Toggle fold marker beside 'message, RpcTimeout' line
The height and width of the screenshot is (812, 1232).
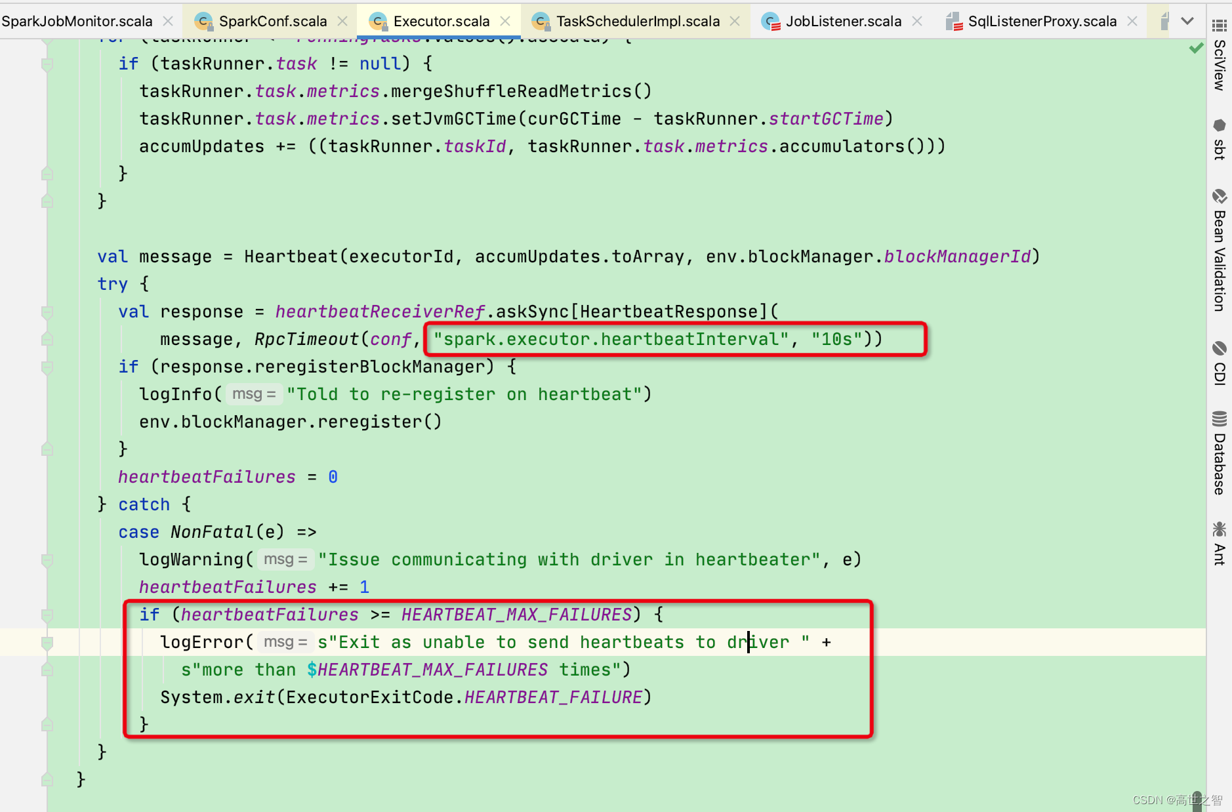click(47, 339)
